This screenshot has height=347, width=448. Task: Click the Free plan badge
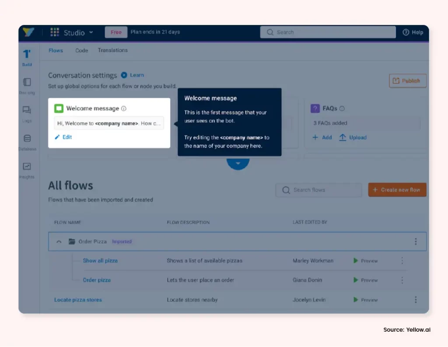[116, 32]
